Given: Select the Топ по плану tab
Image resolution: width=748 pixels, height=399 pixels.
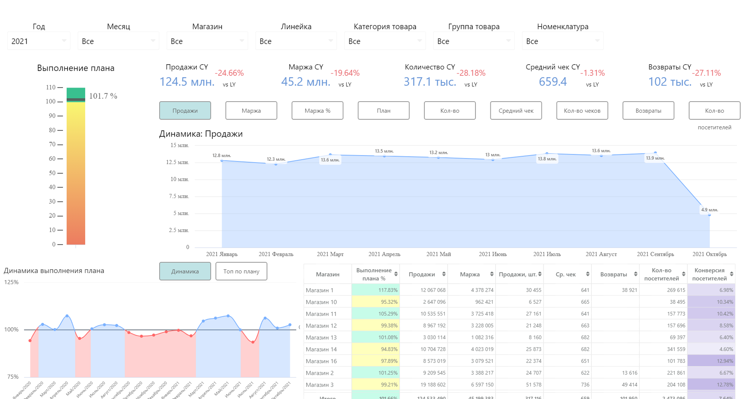Looking at the screenshot, I should point(241,271).
